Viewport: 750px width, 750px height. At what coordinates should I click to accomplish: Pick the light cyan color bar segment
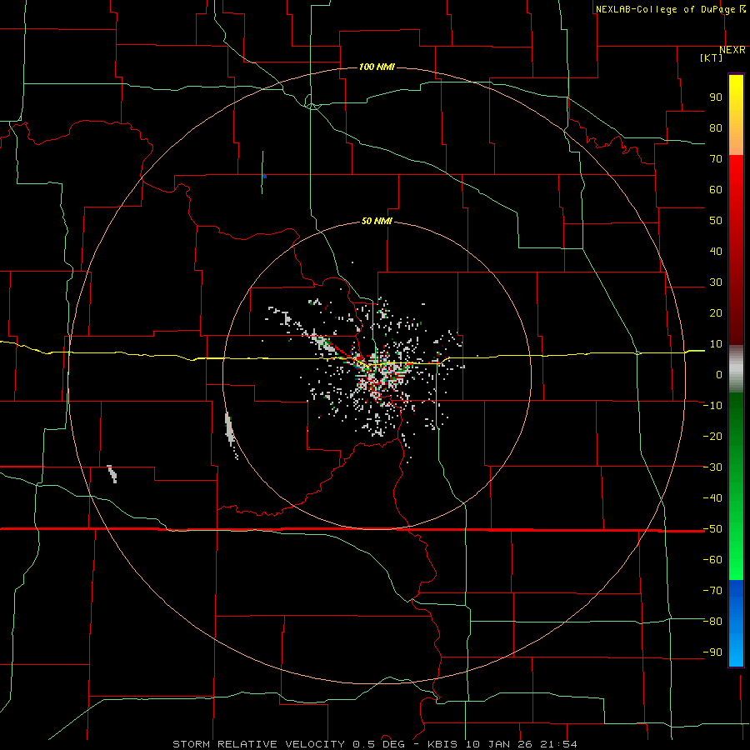tap(736, 652)
